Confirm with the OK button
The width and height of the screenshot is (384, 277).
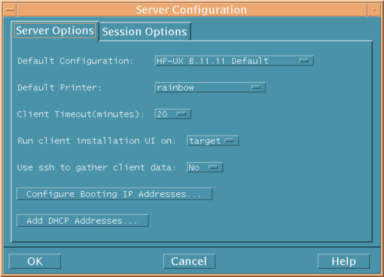[35, 261]
